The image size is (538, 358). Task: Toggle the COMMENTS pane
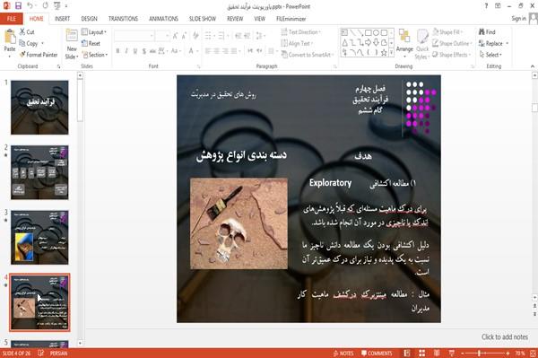pos(377,354)
